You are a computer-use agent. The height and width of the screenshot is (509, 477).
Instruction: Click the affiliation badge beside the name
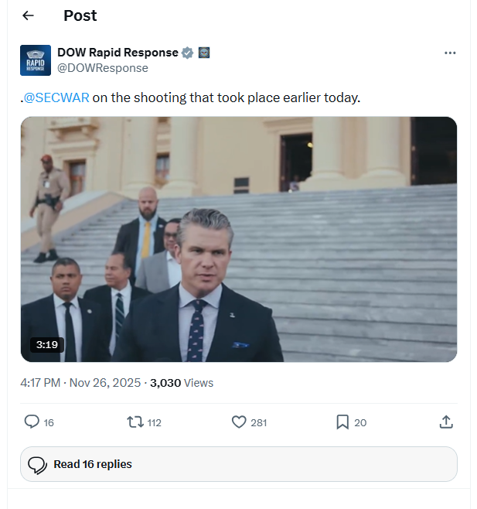click(x=204, y=53)
